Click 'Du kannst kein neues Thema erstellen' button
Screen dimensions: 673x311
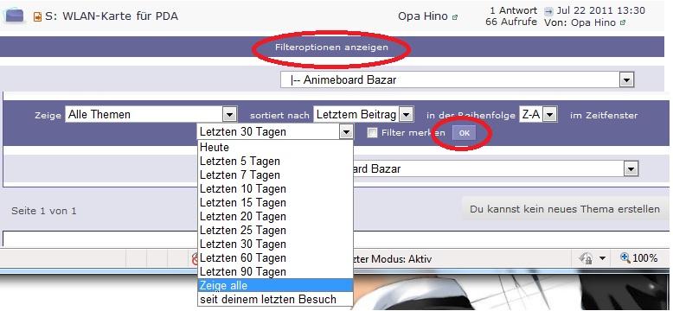pos(565,209)
